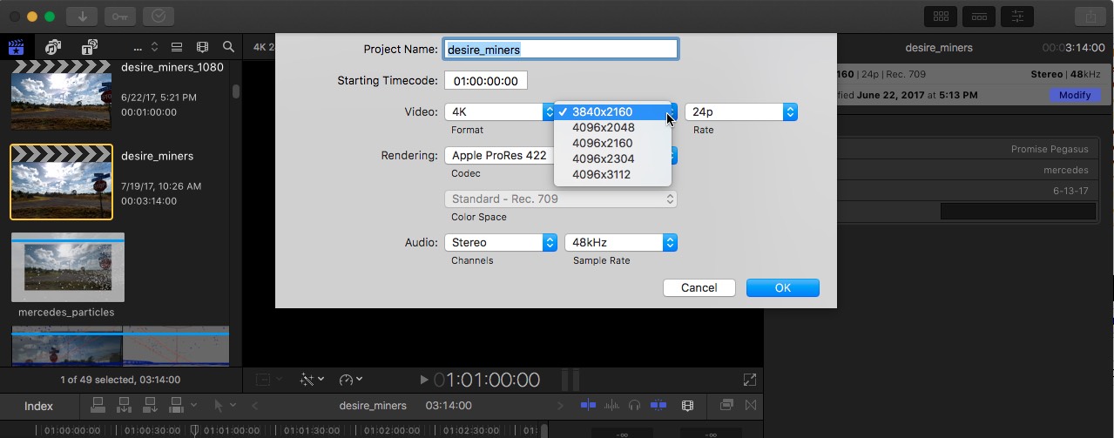
Task: Open the Libraries sidebar clapperboard icon
Action: tap(16, 47)
